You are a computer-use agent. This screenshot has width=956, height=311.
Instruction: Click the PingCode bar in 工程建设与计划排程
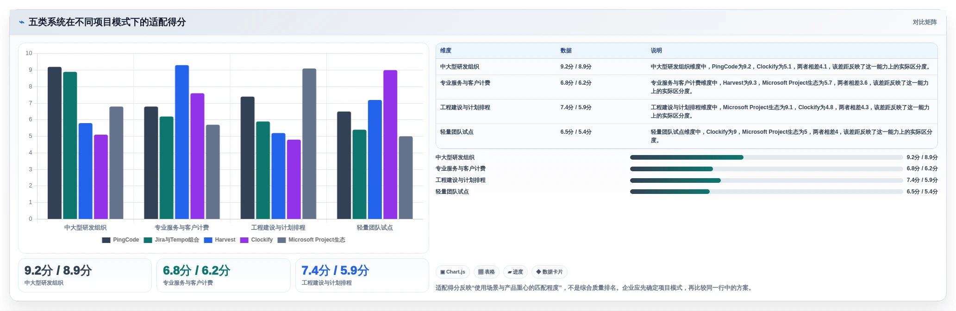pyautogui.click(x=248, y=158)
